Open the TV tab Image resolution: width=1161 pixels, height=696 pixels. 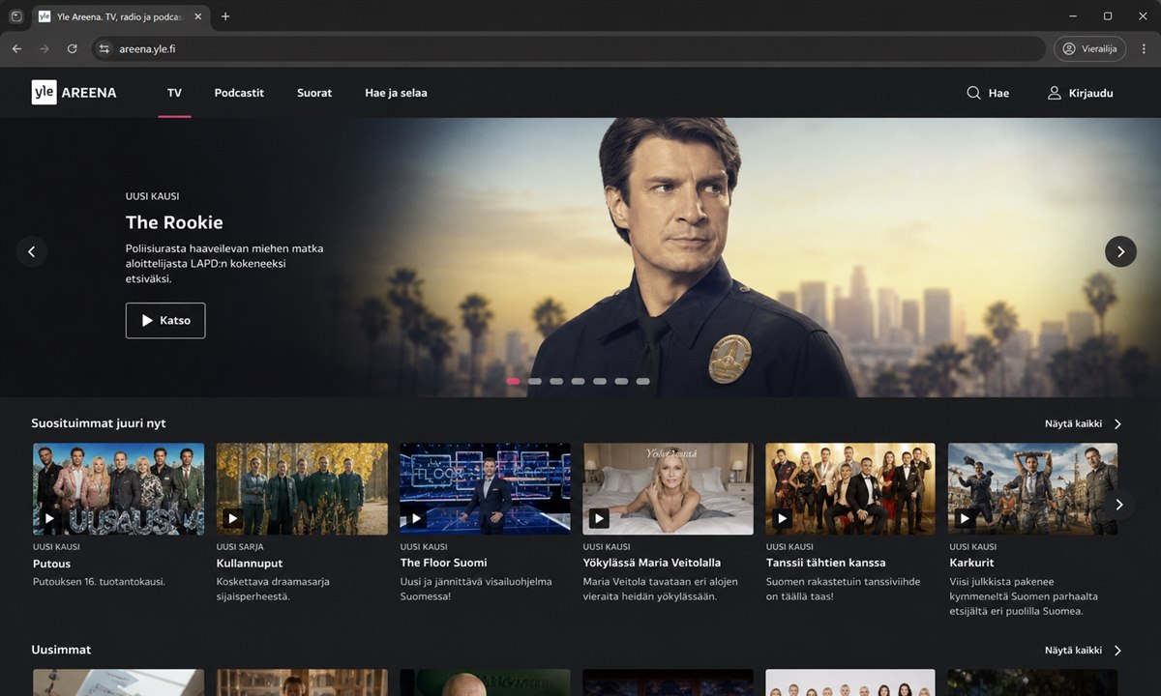[x=174, y=93]
